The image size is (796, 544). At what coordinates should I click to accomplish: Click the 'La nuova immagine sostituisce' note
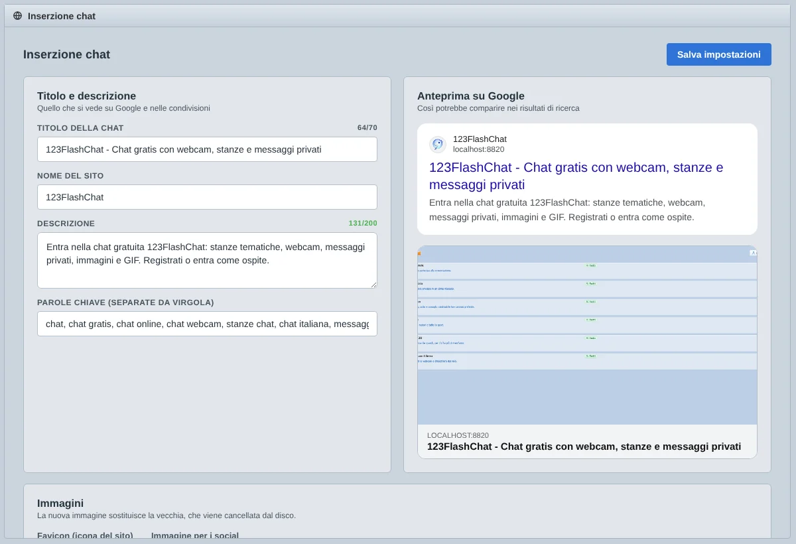[166, 515]
